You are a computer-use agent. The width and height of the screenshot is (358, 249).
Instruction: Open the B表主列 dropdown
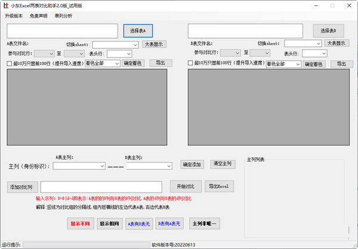pos(149,166)
